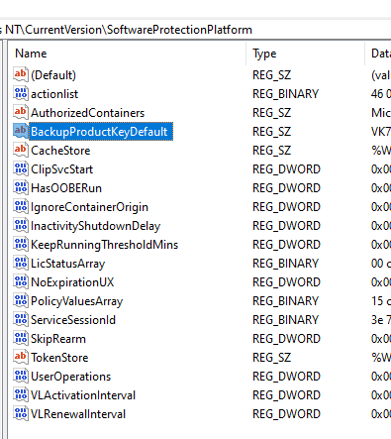391x439 pixels.
Task: Click the VLRenewalInterval DWORD icon
Action: [x=20, y=413]
